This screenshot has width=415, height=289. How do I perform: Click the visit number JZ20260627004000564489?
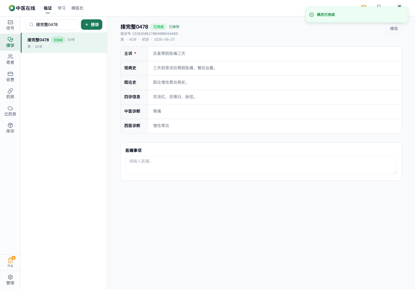click(155, 34)
